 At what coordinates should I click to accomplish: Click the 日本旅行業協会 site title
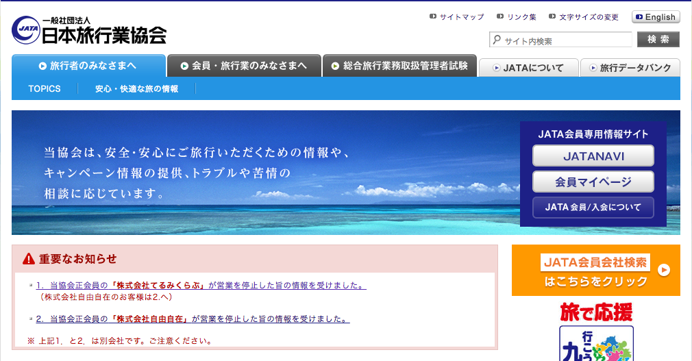click(x=103, y=36)
